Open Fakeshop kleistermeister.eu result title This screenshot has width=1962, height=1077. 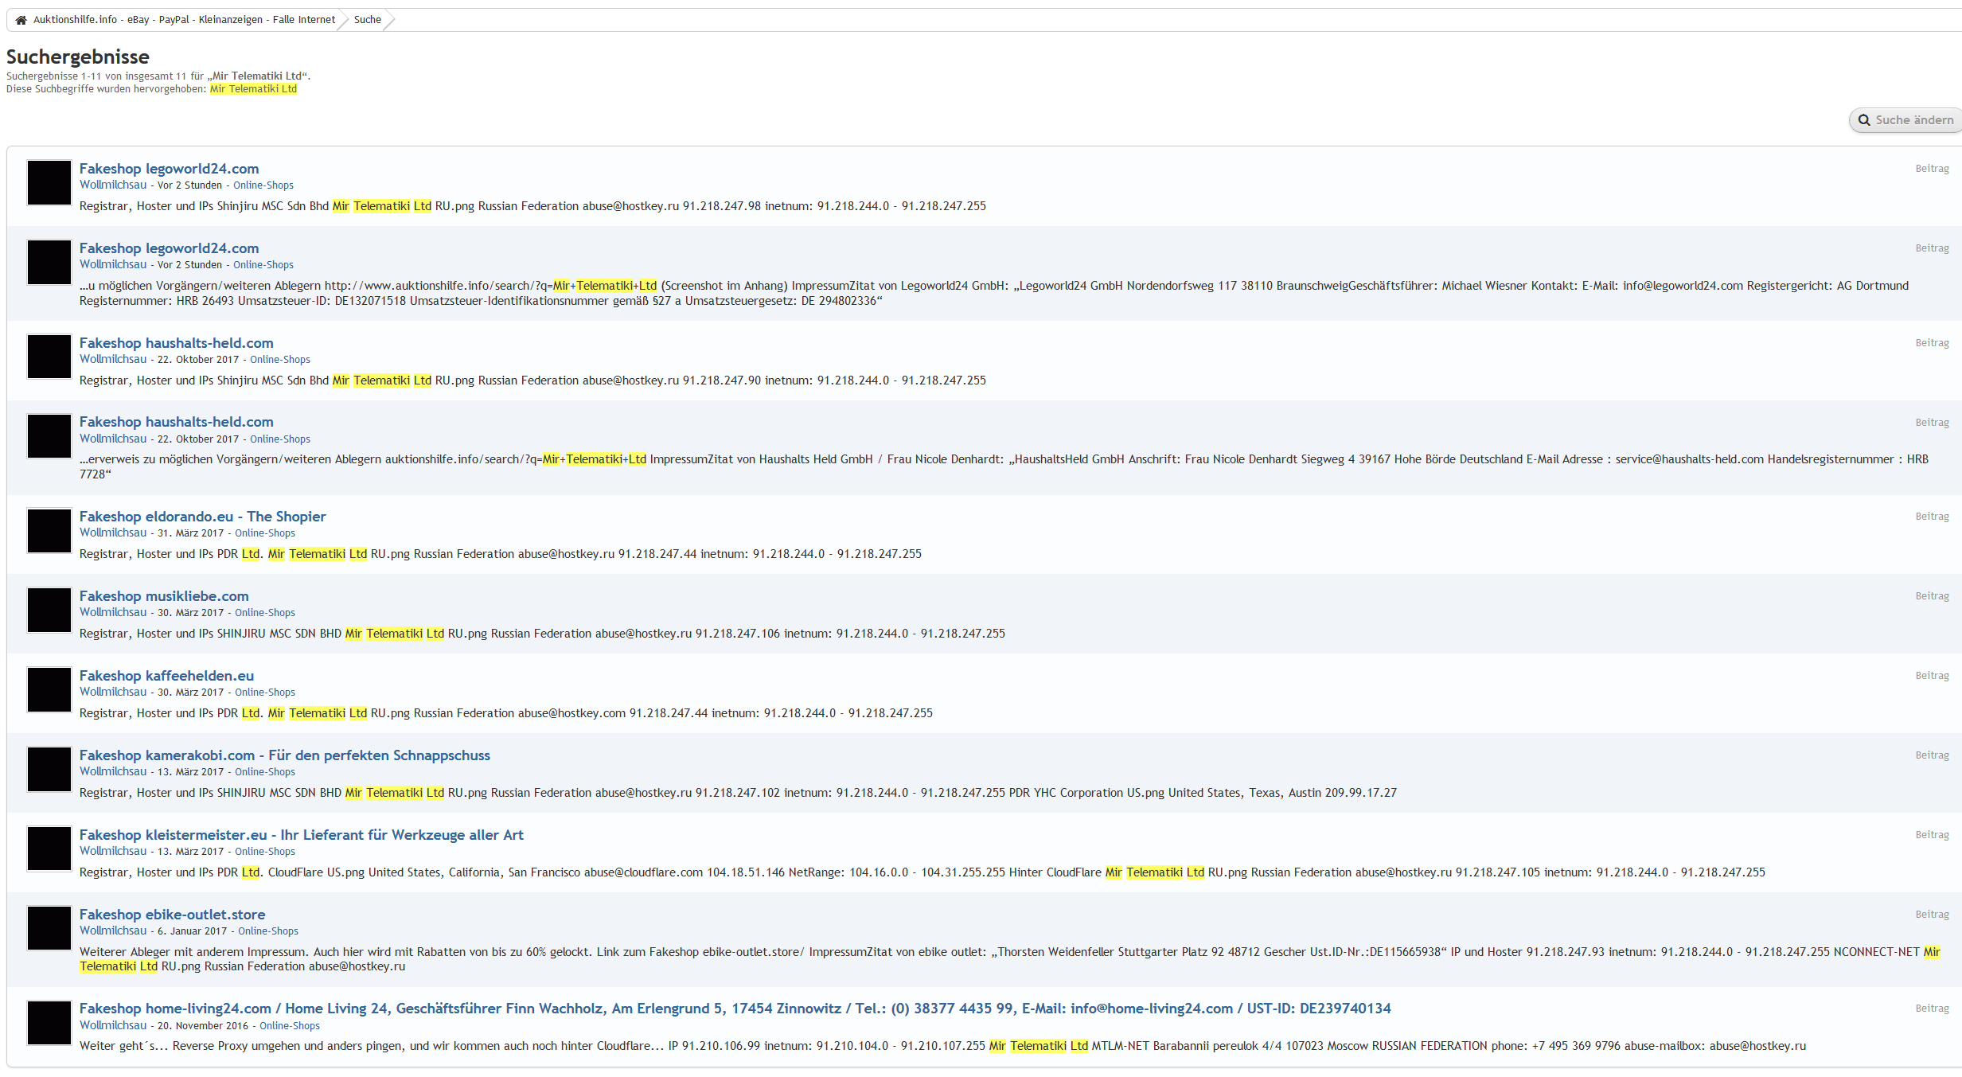tap(302, 835)
